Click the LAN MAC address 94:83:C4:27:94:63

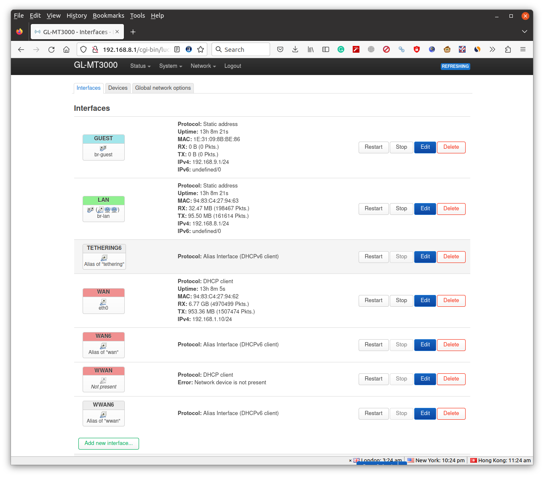click(216, 201)
